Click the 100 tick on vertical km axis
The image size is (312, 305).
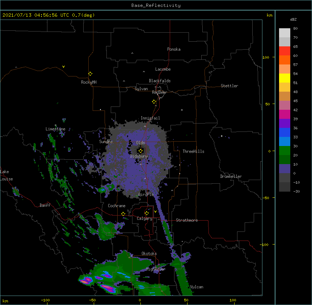click(x=266, y=57)
